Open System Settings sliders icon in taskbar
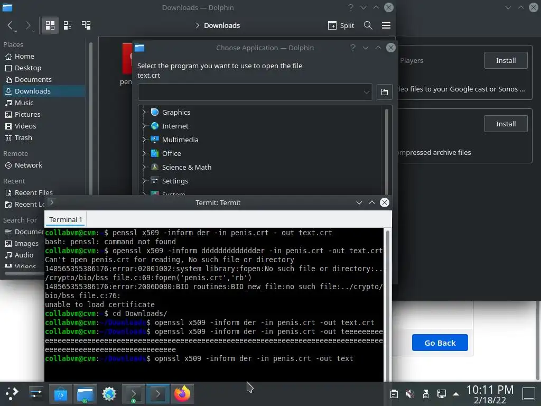Screen dimensions: 541x406 (36, 394)
